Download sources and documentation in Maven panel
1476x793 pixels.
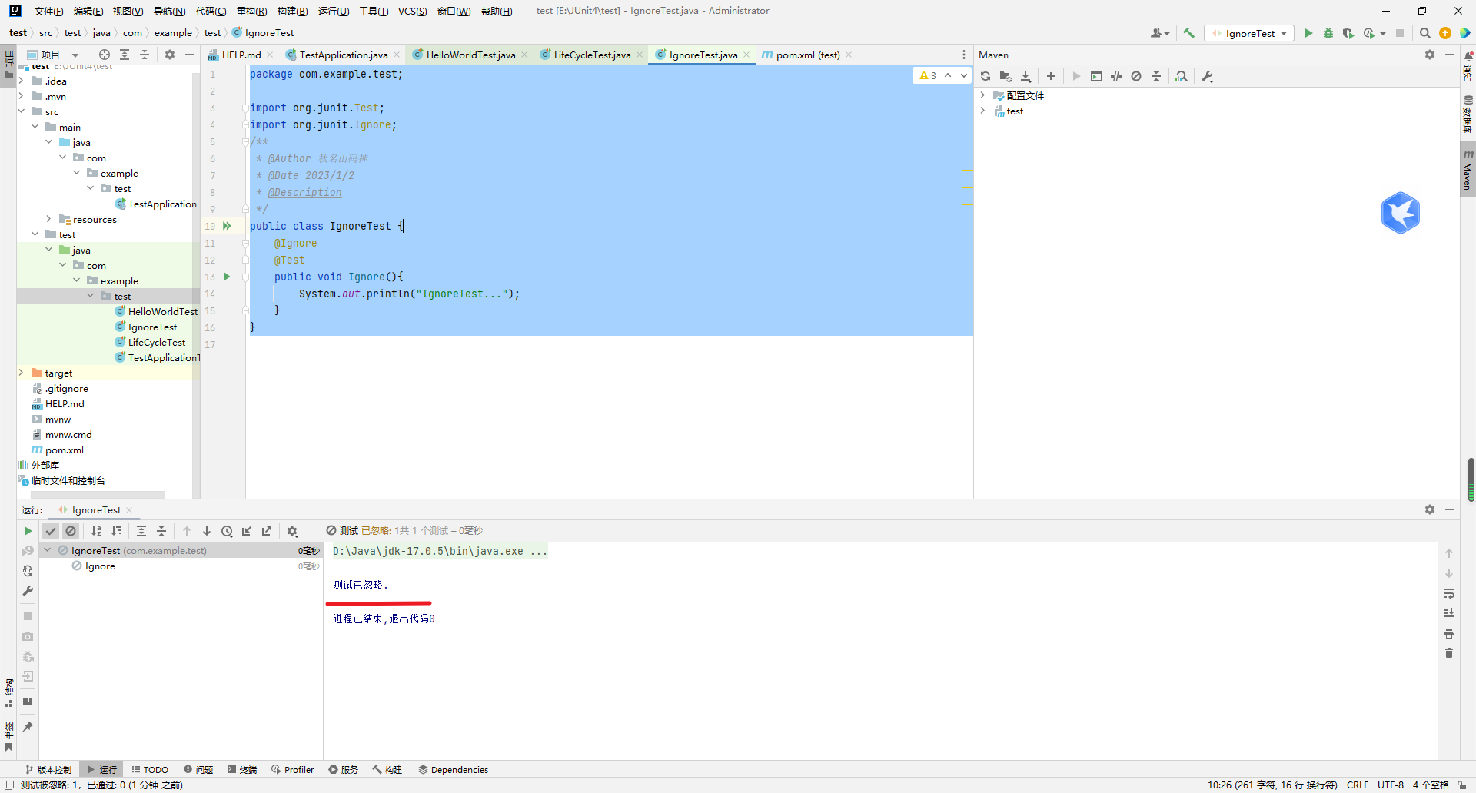[1026, 76]
